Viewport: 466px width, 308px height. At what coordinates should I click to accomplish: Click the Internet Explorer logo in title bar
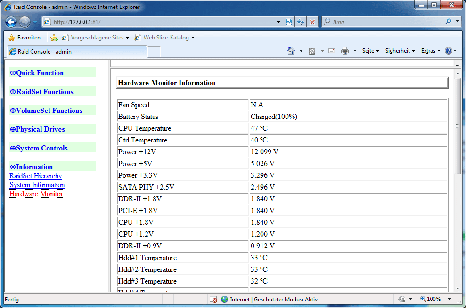[8, 7]
